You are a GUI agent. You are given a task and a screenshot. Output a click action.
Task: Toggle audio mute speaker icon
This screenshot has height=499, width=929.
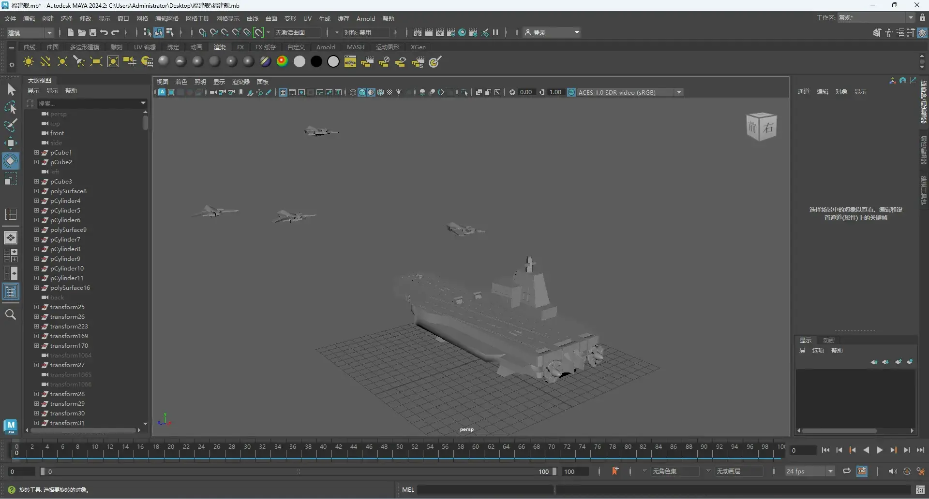pyautogui.click(x=892, y=471)
